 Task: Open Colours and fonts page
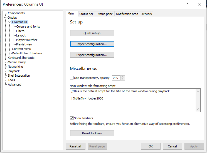tap(28, 26)
